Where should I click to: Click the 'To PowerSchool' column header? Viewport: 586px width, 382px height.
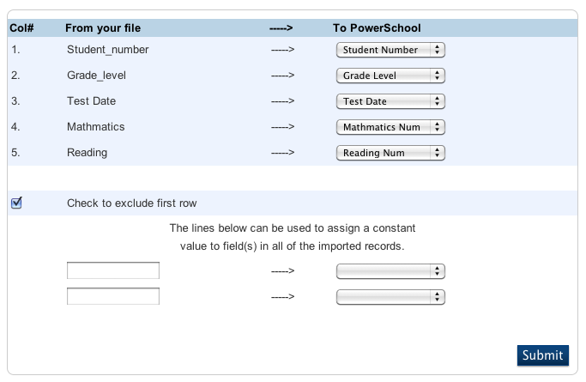coord(377,28)
